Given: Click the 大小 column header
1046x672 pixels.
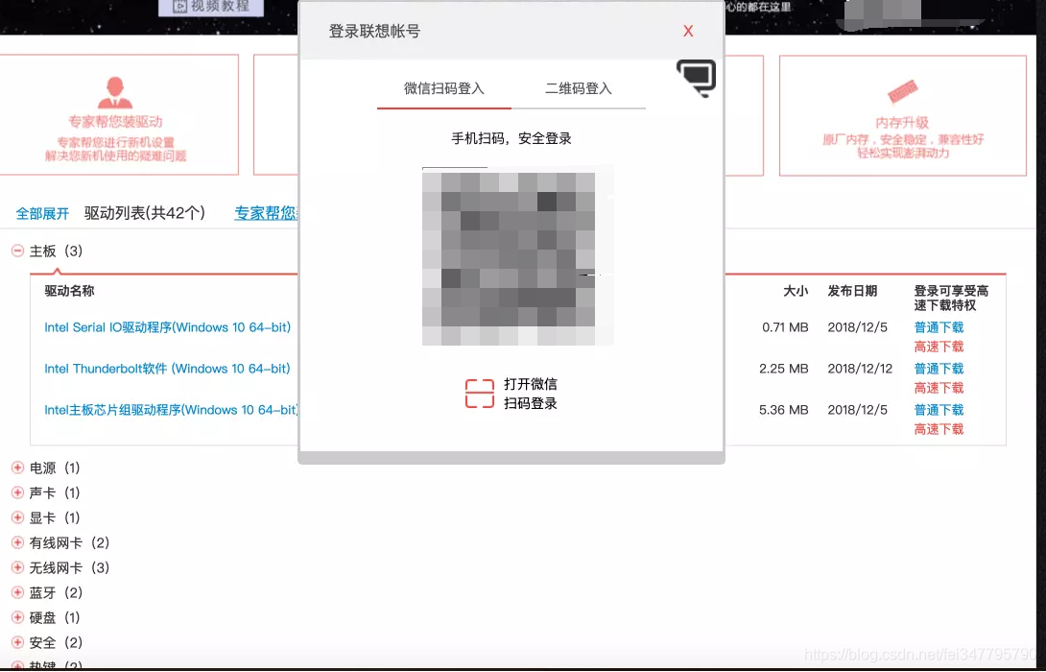Looking at the screenshot, I should point(796,291).
